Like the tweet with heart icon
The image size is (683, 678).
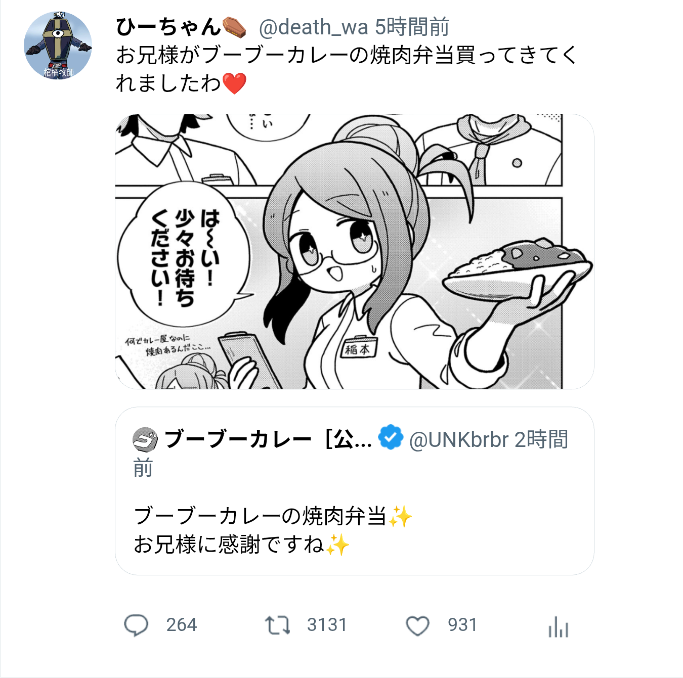[x=417, y=626]
